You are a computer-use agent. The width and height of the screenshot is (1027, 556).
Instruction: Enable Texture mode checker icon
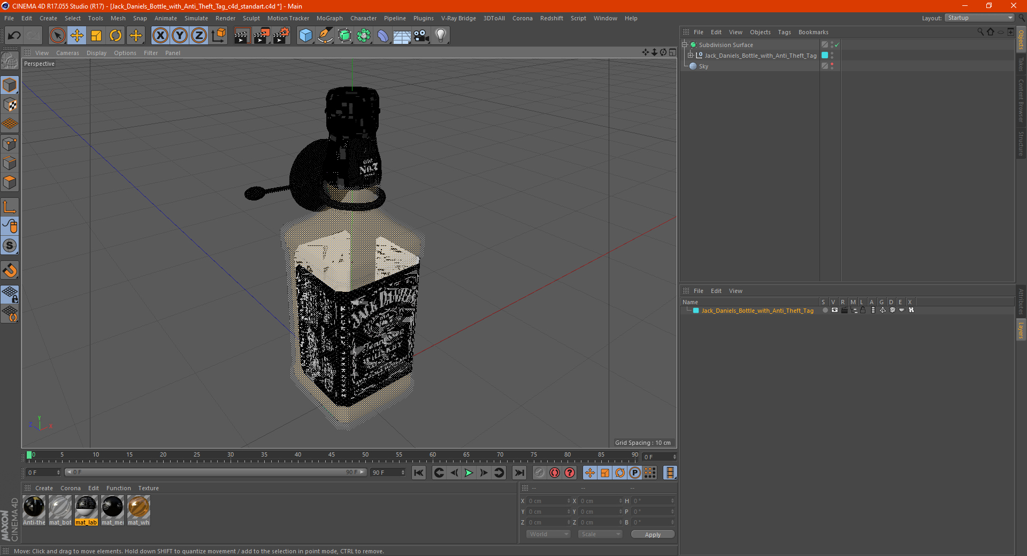(x=10, y=105)
